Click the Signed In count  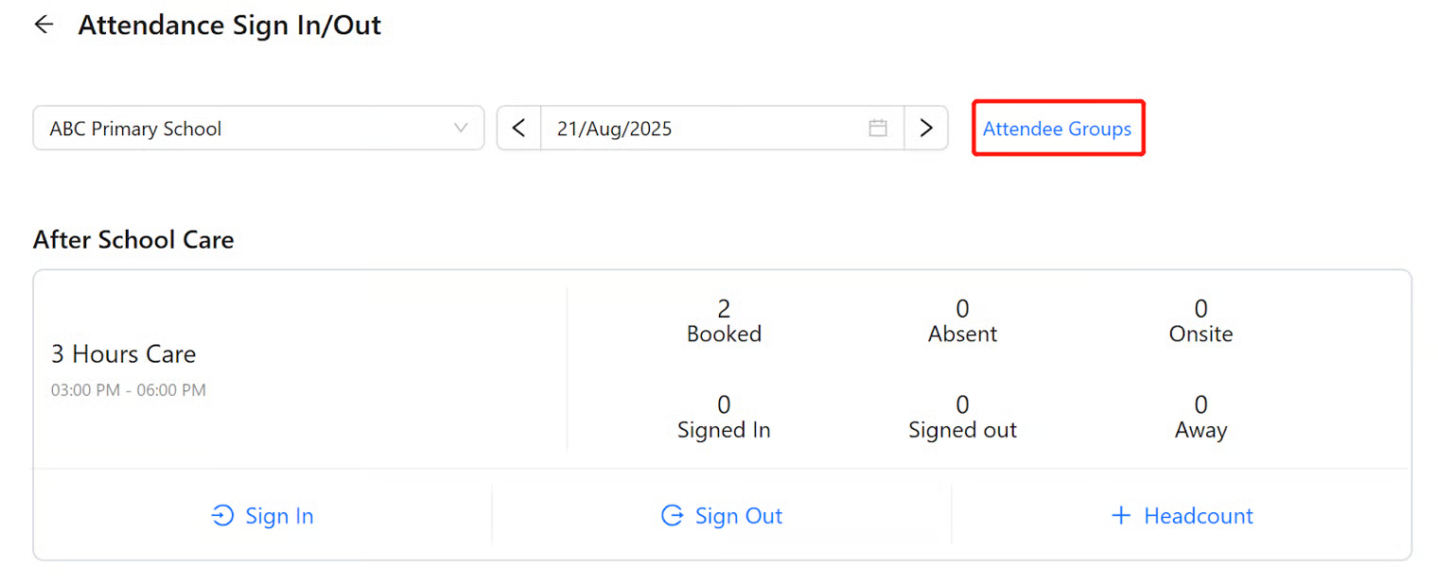(x=724, y=406)
